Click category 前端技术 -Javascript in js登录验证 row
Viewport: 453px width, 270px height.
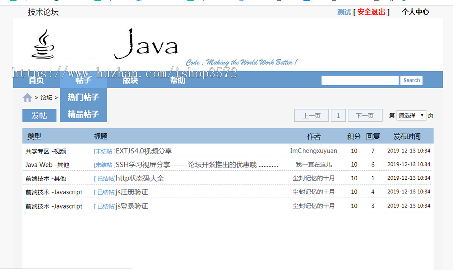click(54, 206)
